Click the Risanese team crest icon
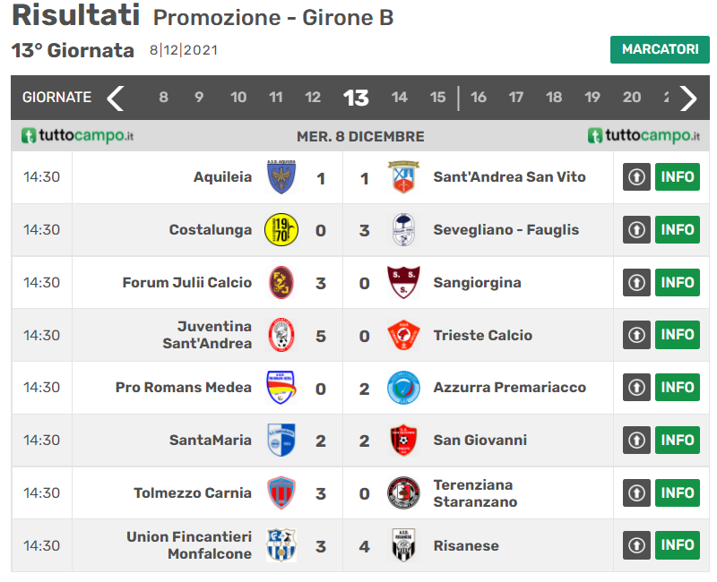 point(403,545)
